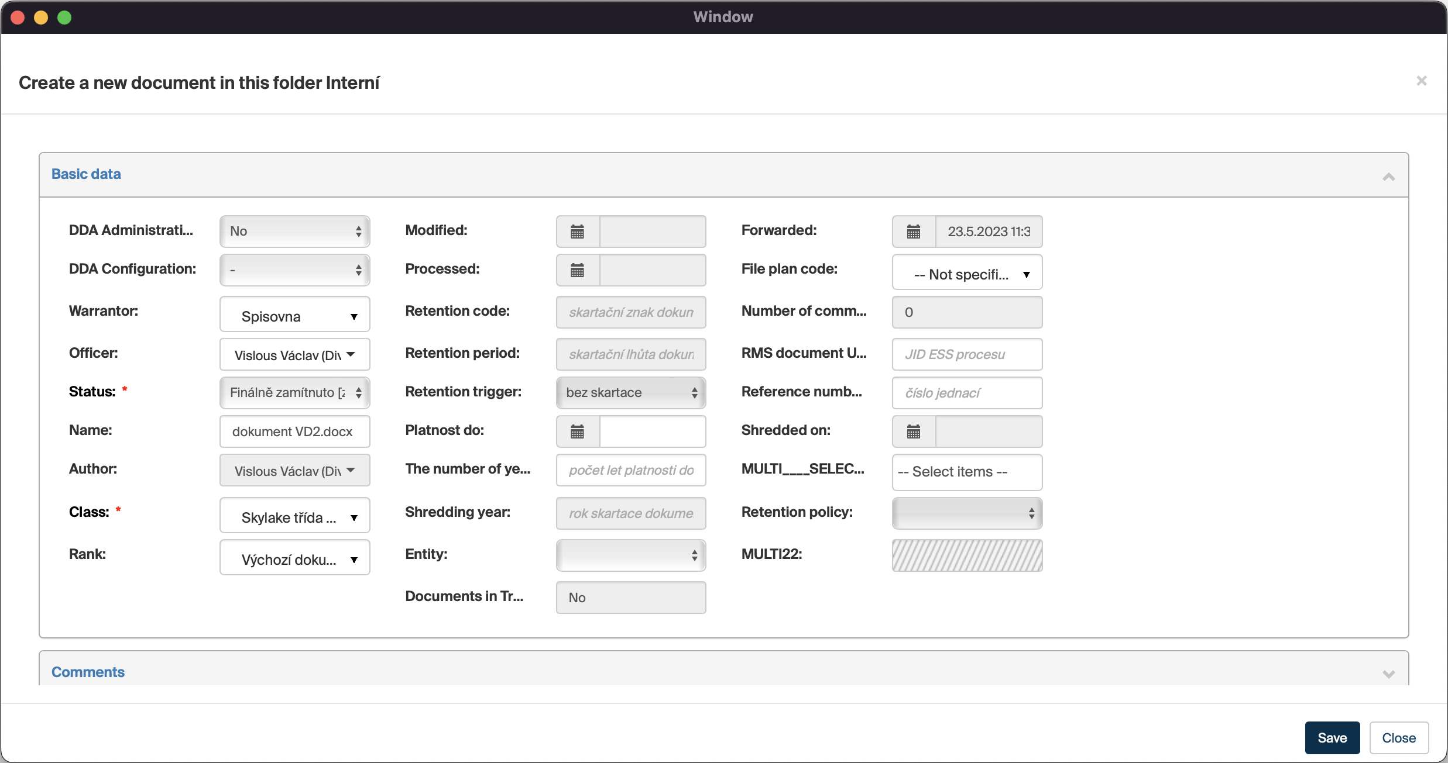
Task: Close dialog with the X icon
Action: point(1421,81)
